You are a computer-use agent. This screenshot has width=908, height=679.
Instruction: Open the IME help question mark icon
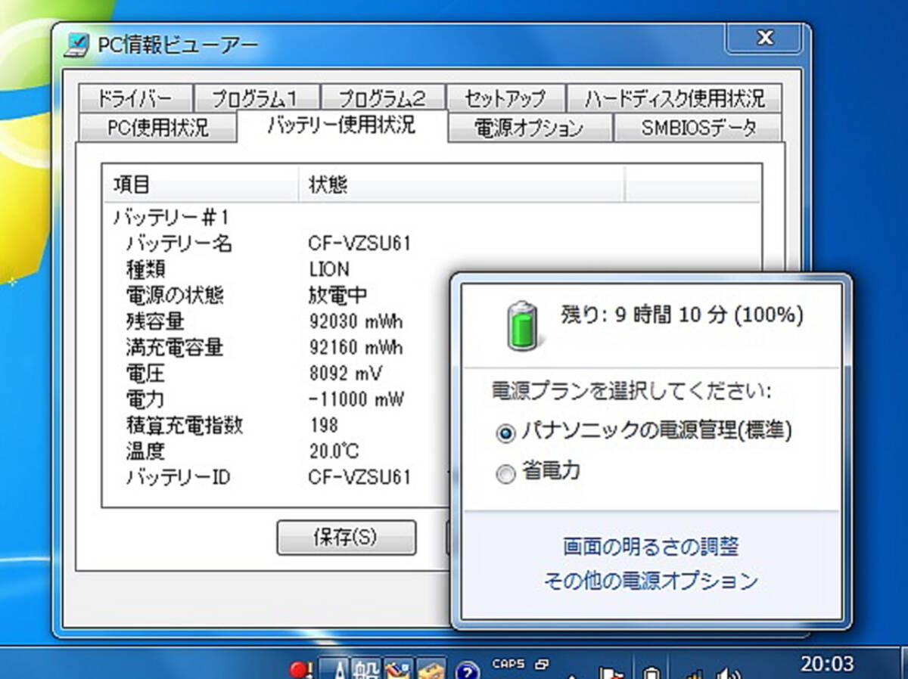coord(468,670)
